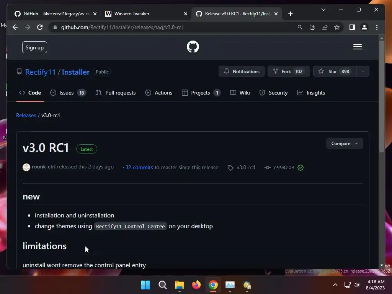
Task: Click the green verified commit checkmark
Action: (x=301, y=168)
